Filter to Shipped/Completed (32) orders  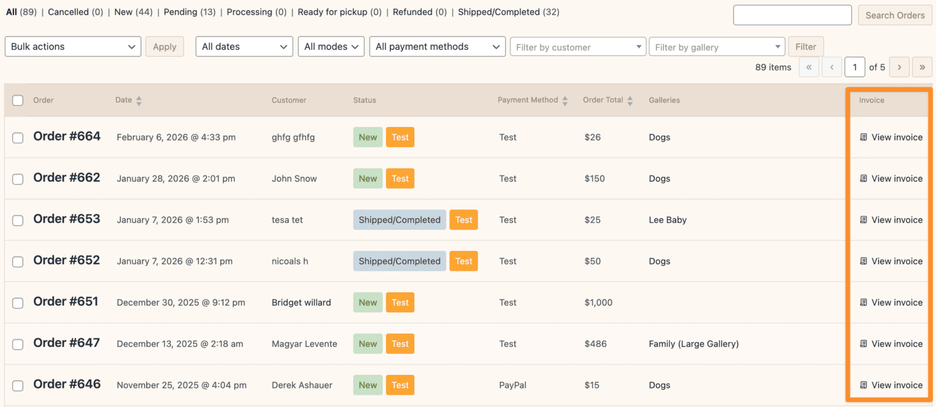click(508, 12)
